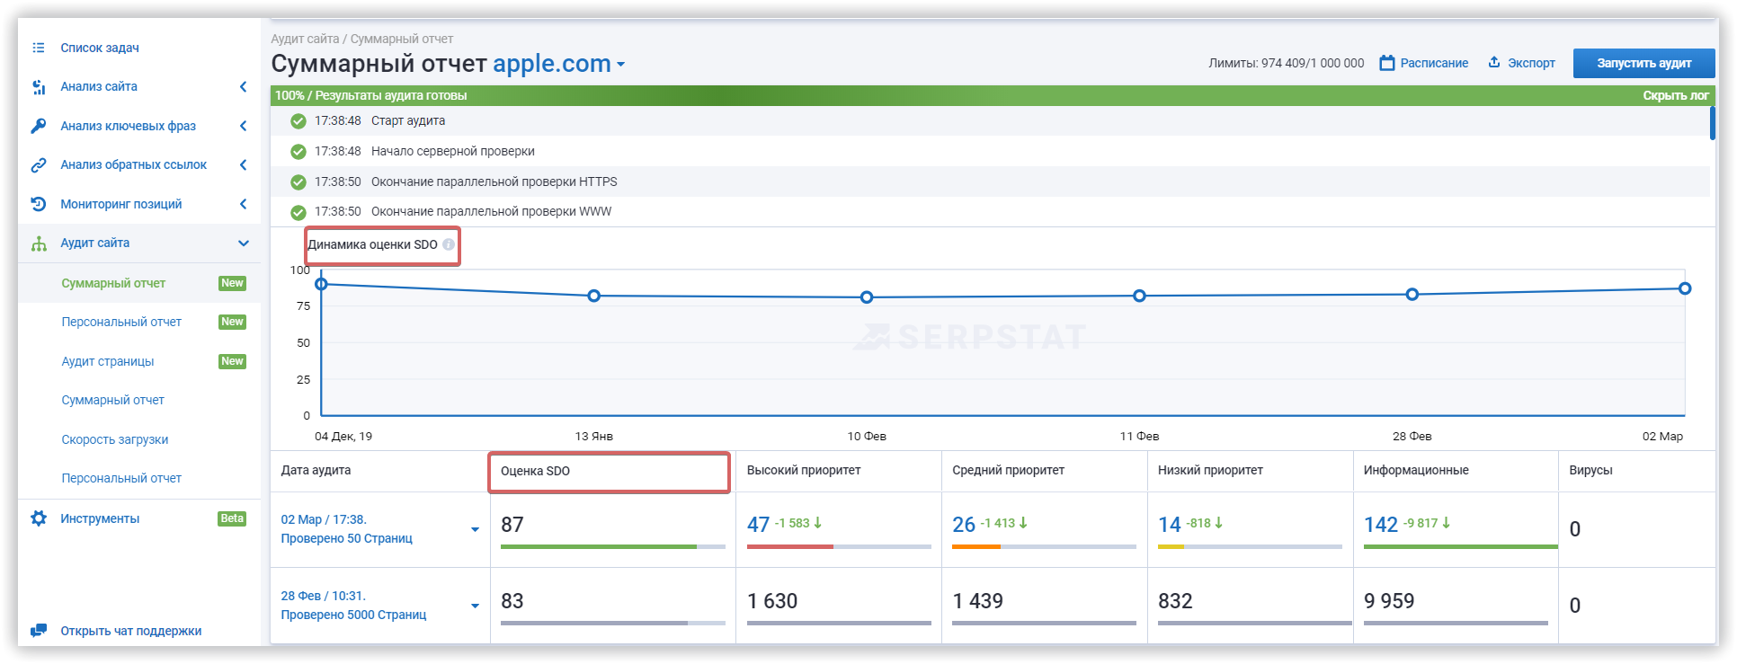This screenshot has height=664, width=1737.
Task: Expand the 28 Фев audit row dropdown
Action: 475,606
